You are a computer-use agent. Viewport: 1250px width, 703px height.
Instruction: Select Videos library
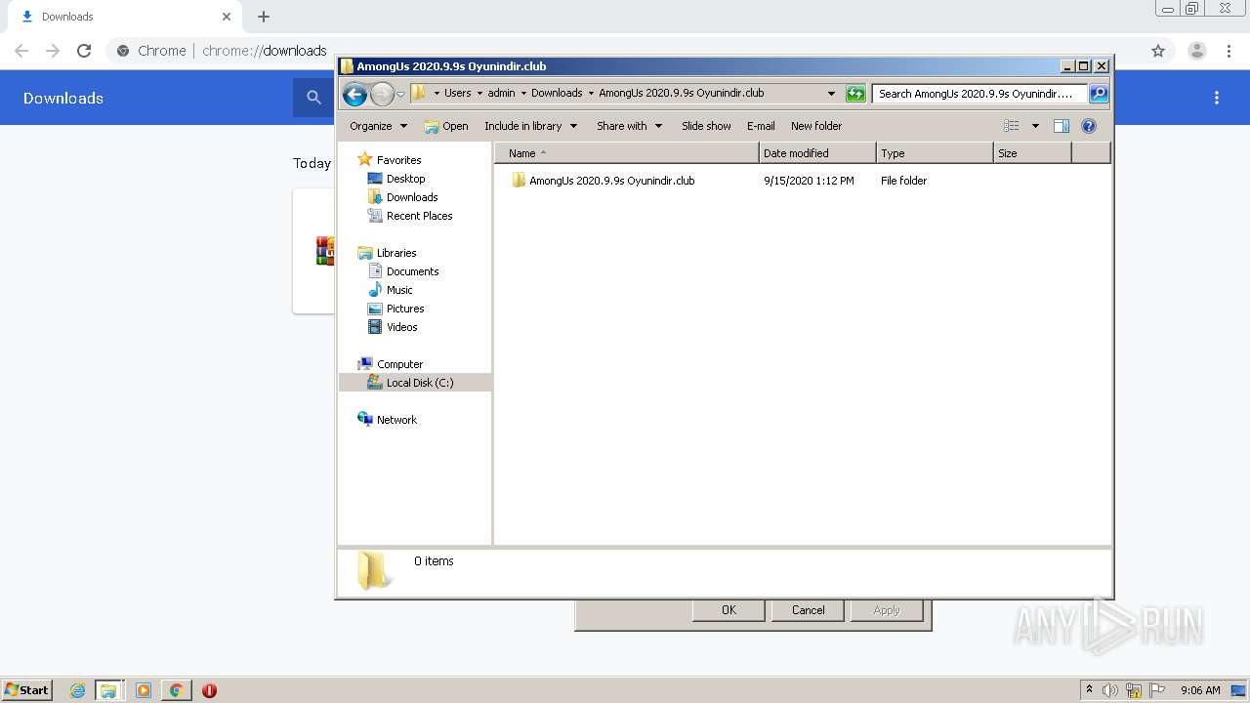pos(401,327)
